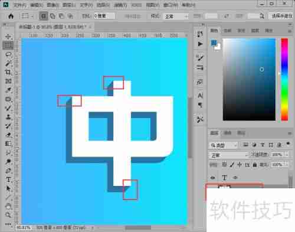The image size is (295, 232).
Task: Choose Add to Selection mode
Action: click(x=53, y=16)
